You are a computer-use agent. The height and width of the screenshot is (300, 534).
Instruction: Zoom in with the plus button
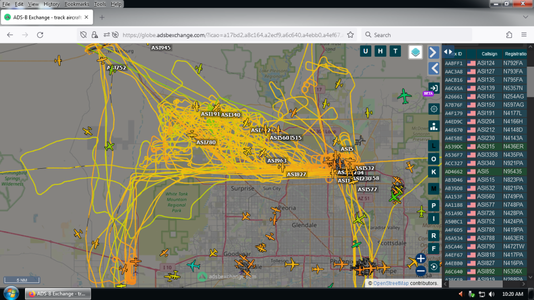pyautogui.click(x=421, y=258)
